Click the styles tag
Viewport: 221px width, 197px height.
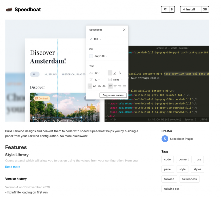click(197, 169)
